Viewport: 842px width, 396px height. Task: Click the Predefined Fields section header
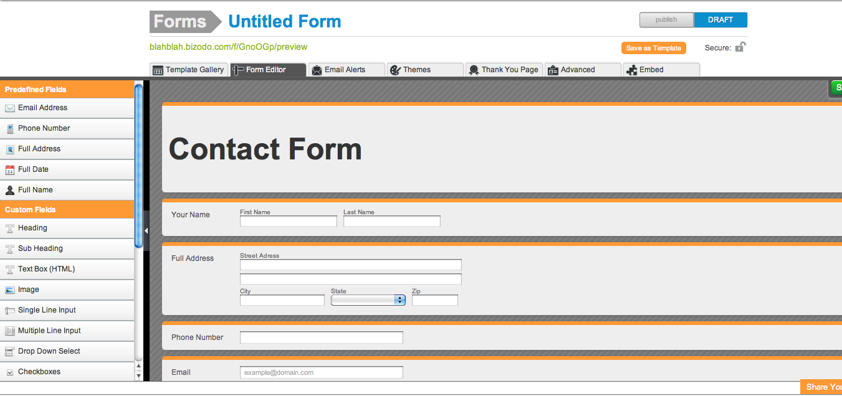67,90
